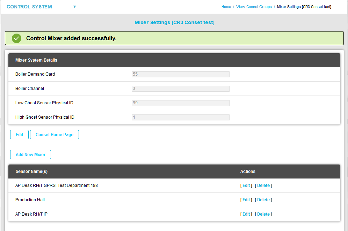The width and height of the screenshot is (348, 231).
Task: Click the green success checkmark icon
Action: (16, 38)
